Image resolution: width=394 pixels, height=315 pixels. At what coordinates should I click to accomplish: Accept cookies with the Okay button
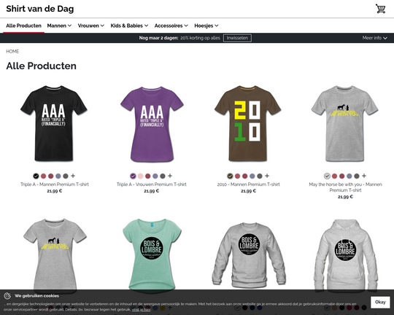(380, 302)
